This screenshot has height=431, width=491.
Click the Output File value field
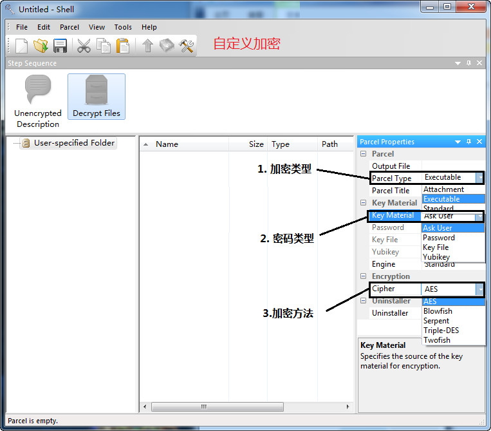453,166
